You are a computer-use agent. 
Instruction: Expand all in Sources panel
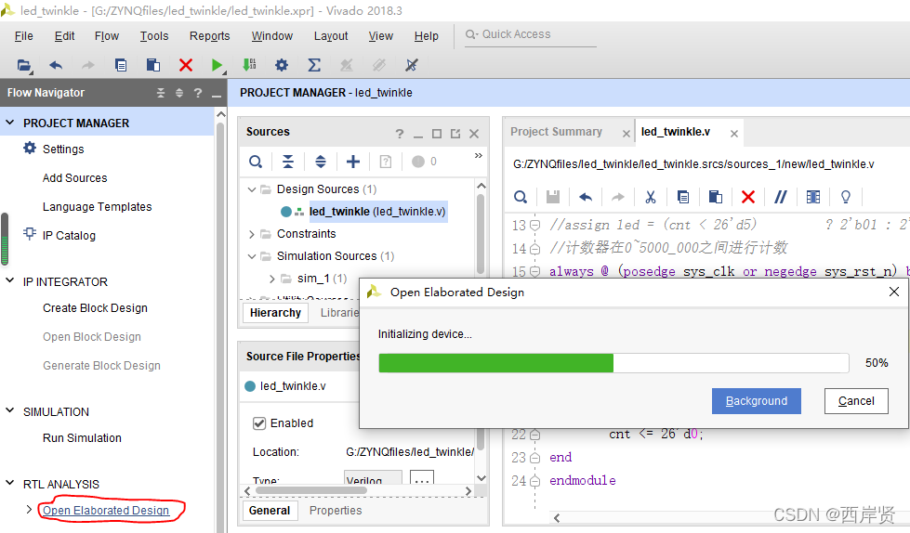click(321, 162)
